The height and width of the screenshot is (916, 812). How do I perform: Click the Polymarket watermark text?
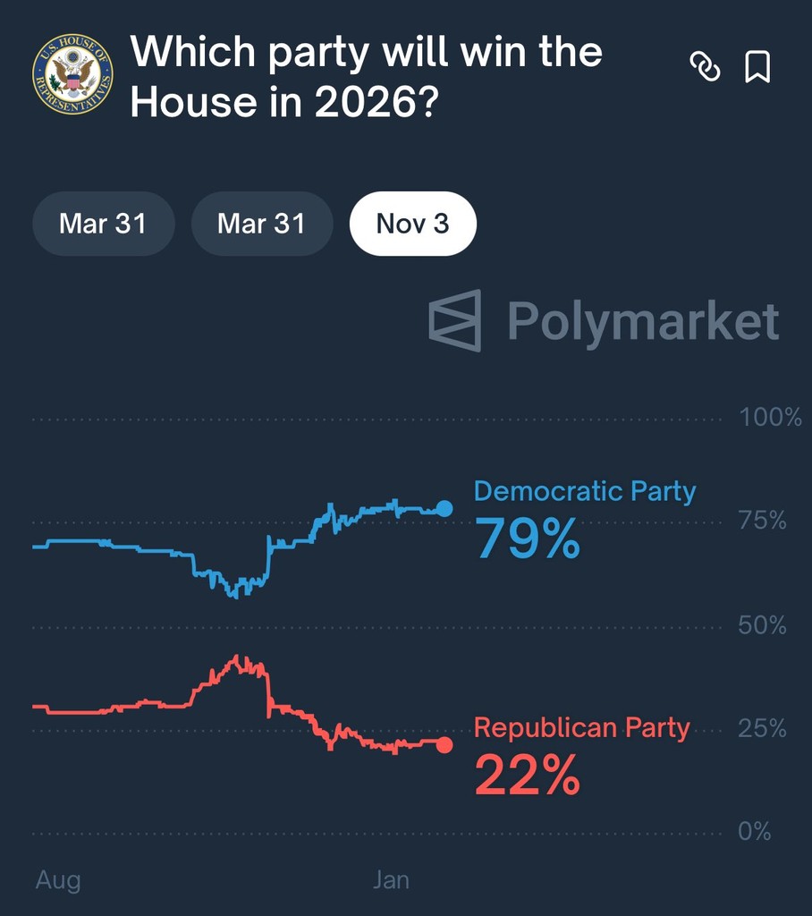click(643, 321)
